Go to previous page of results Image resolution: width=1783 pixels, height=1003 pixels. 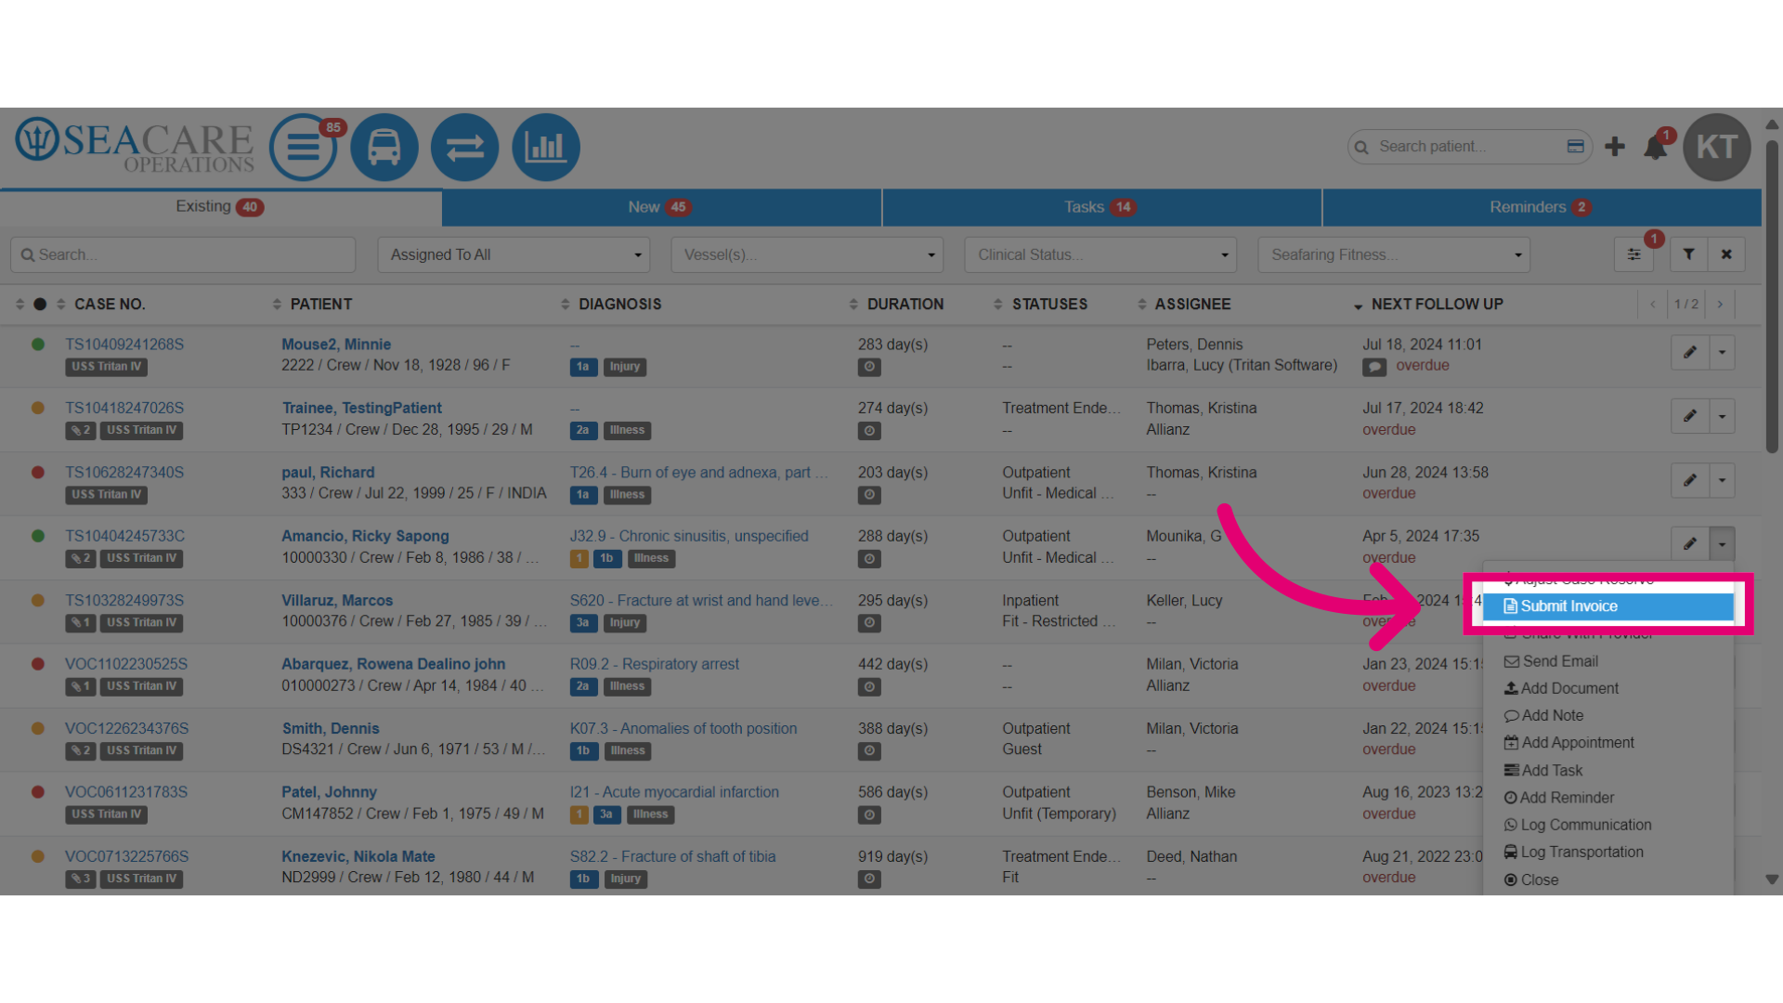click(x=1653, y=305)
